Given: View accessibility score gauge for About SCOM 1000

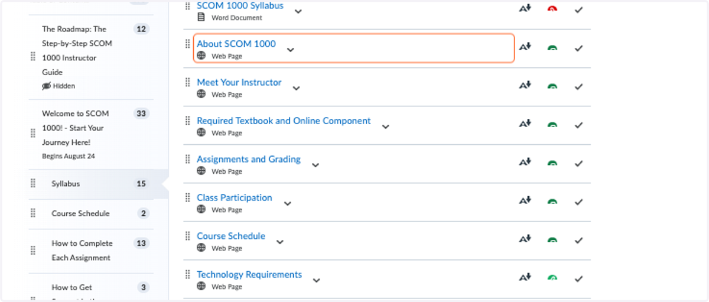Looking at the screenshot, I should pyautogui.click(x=552, y=48).
